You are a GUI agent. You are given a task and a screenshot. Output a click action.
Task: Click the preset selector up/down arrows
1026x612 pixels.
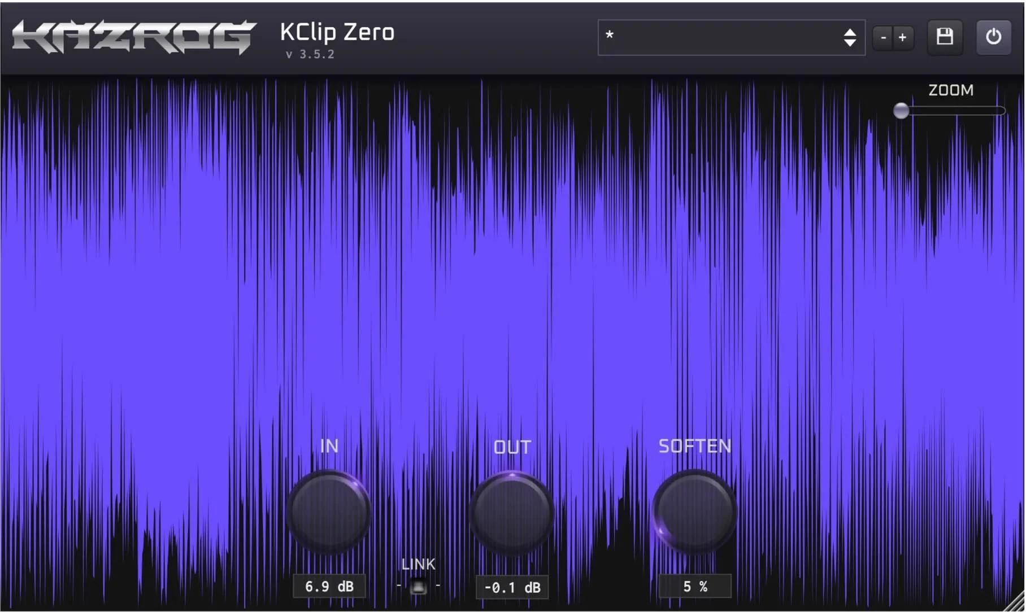[850, 37]
